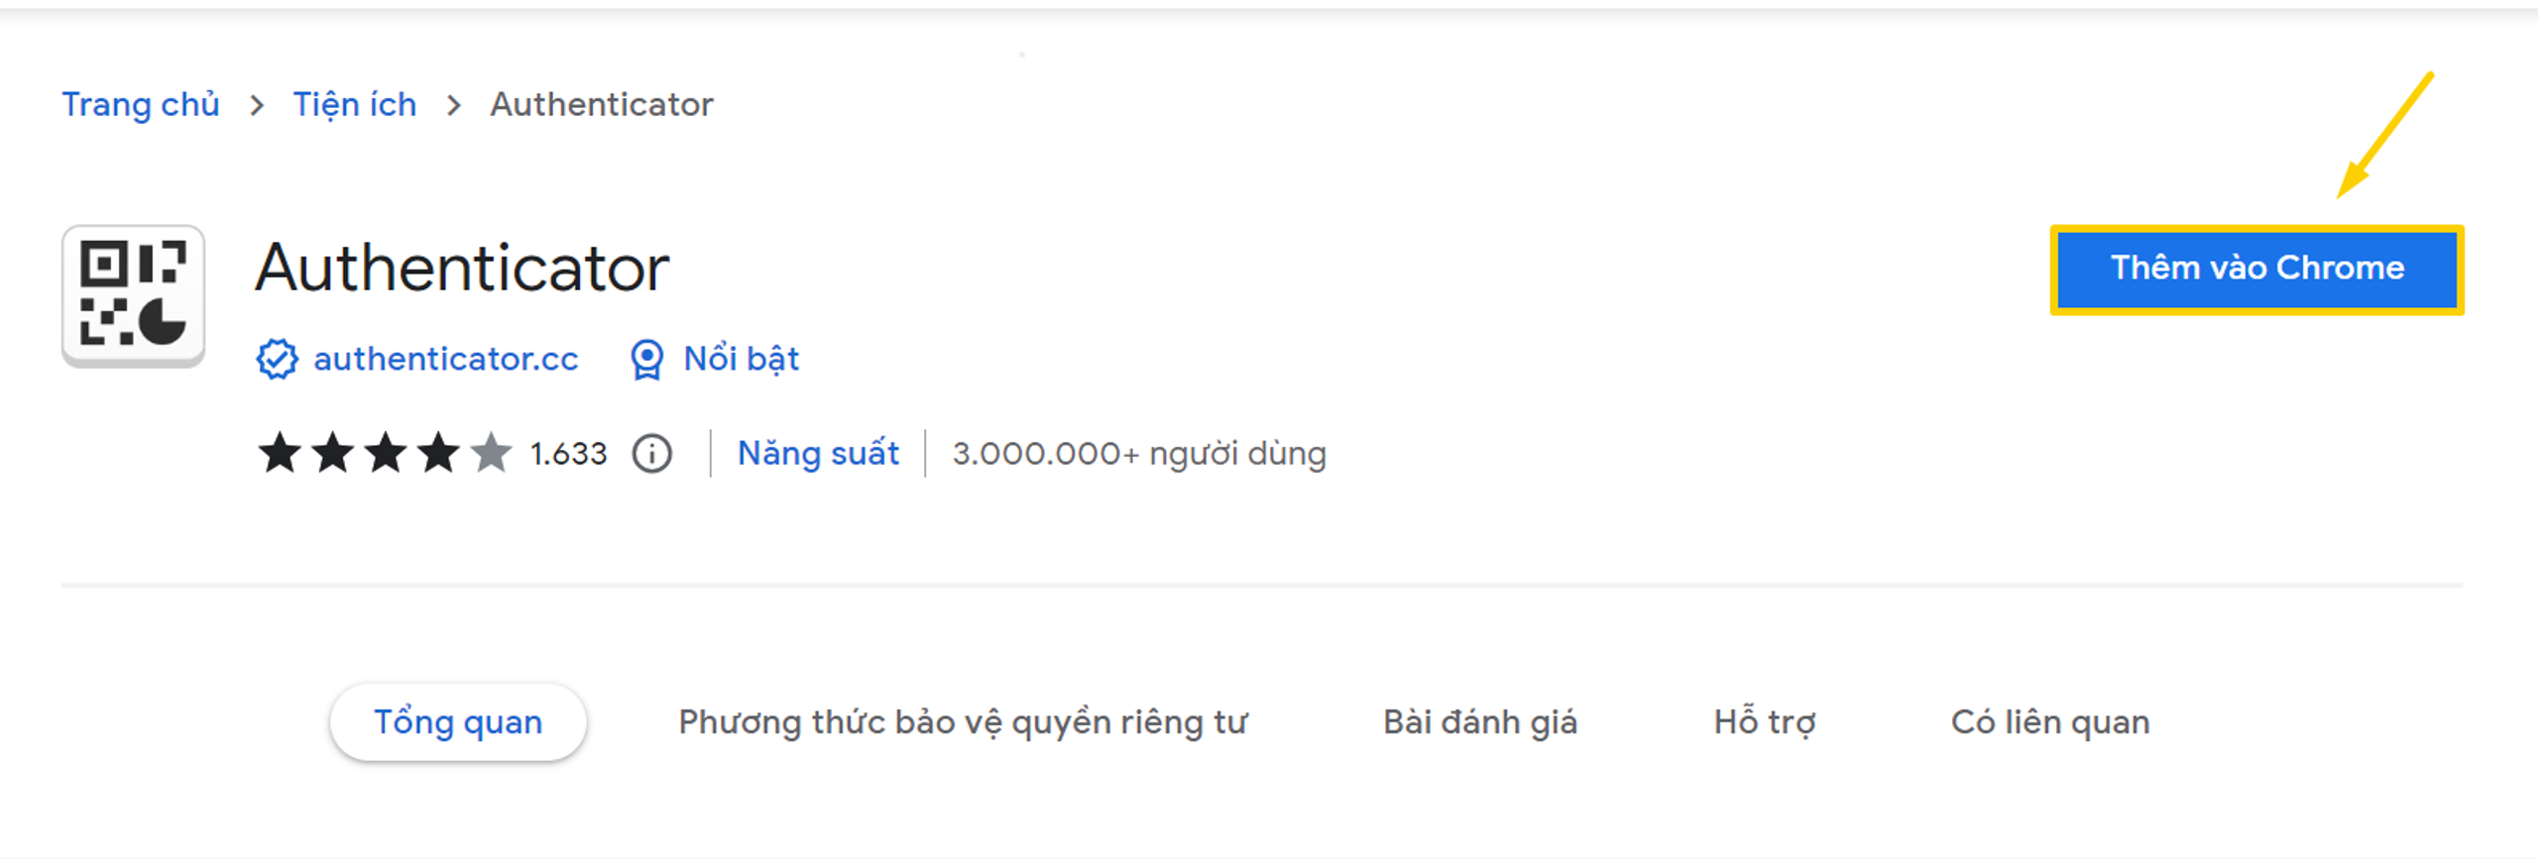2538x859 pixels.
Task: Click the Authenticator breadcrumb text
Action: click(602, 104)
